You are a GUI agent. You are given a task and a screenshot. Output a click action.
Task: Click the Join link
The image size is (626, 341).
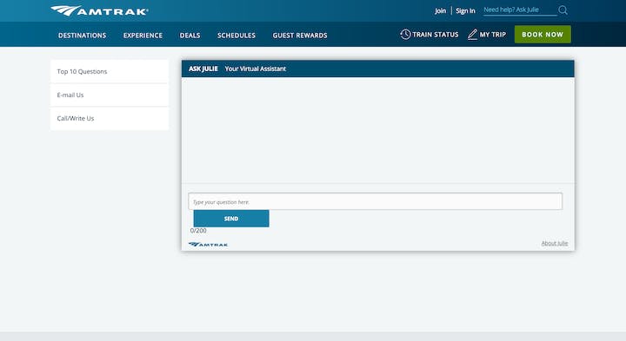[x=440, y=10]
